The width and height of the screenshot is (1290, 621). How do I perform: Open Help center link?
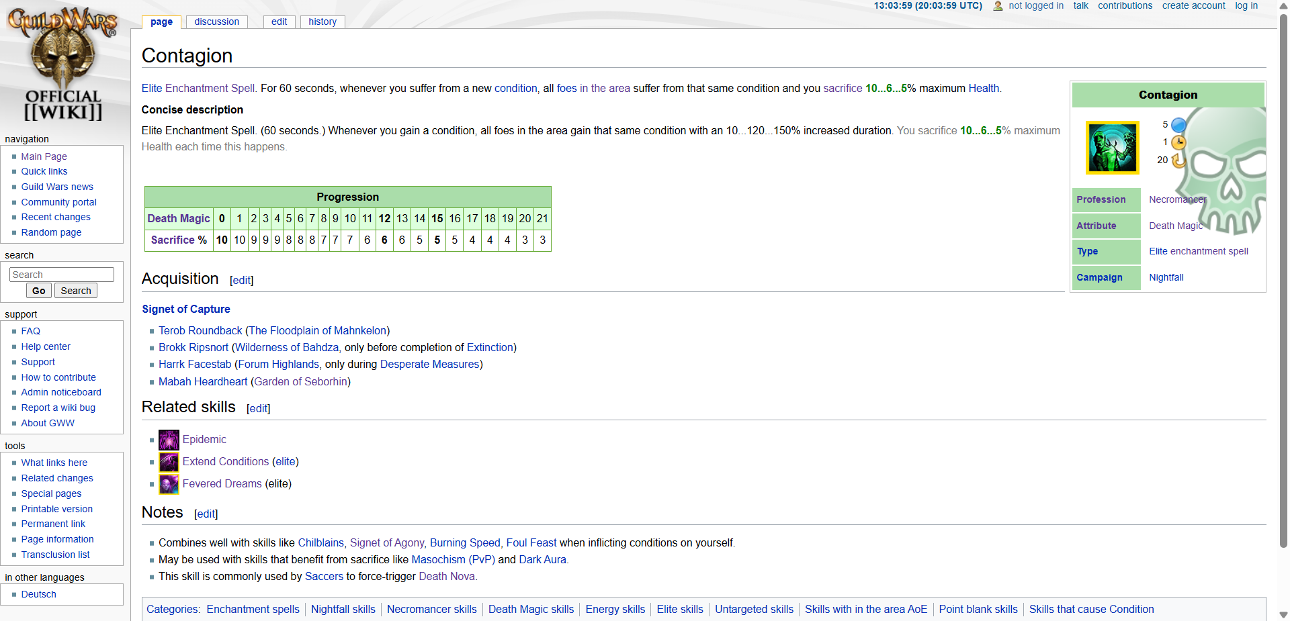46,346
